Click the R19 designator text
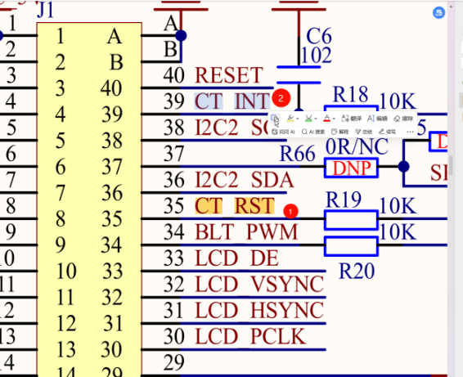This screenshot has height=377, width=463. (x=344, y=200)
